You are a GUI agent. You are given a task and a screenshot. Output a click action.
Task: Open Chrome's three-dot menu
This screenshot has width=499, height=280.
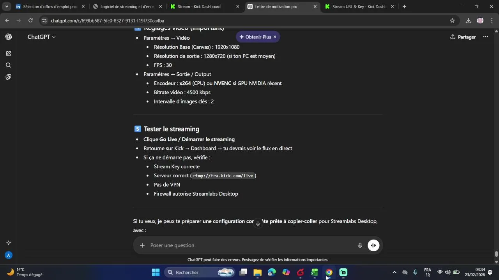point(492,21)
